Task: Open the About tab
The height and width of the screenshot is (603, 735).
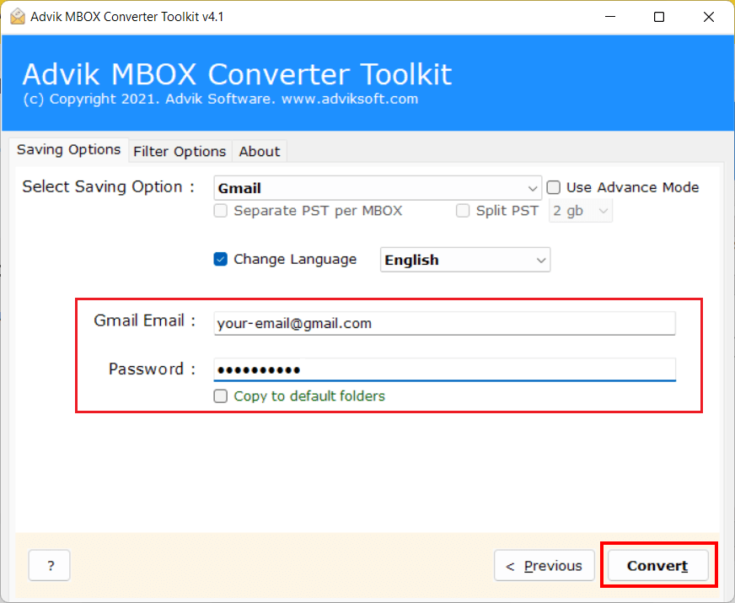Action: [259, 151]
